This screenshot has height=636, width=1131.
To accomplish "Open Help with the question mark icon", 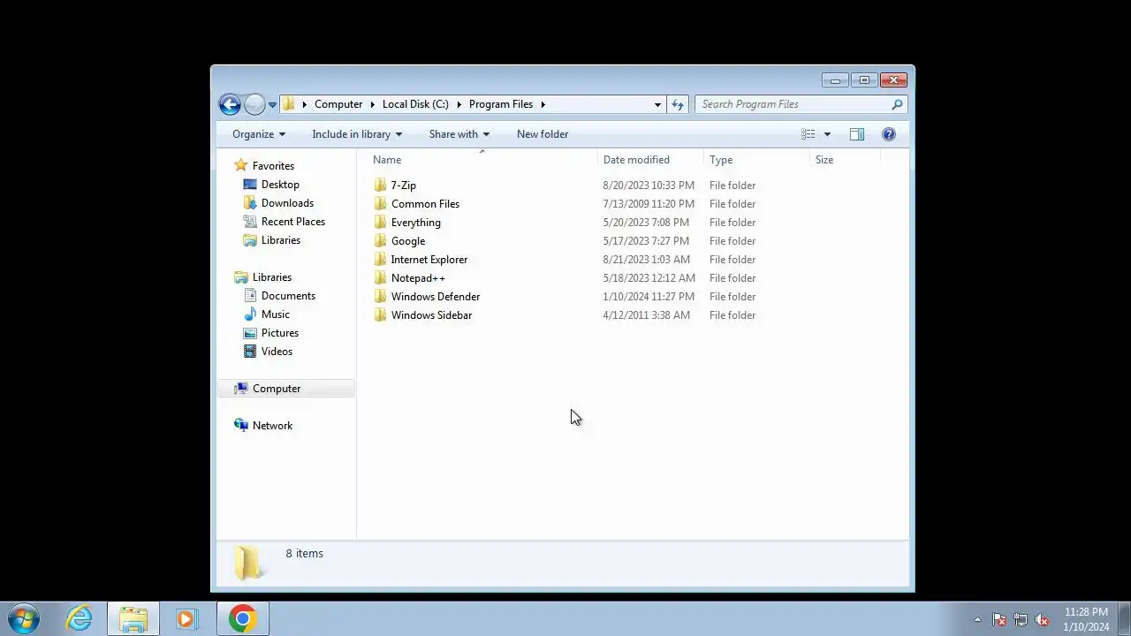I will coord(889,134).
